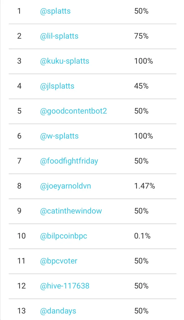Viewport: 184px width, 320px height.
Task: Visit the @hive-117638 community link
Action: (x=65, y=286)
